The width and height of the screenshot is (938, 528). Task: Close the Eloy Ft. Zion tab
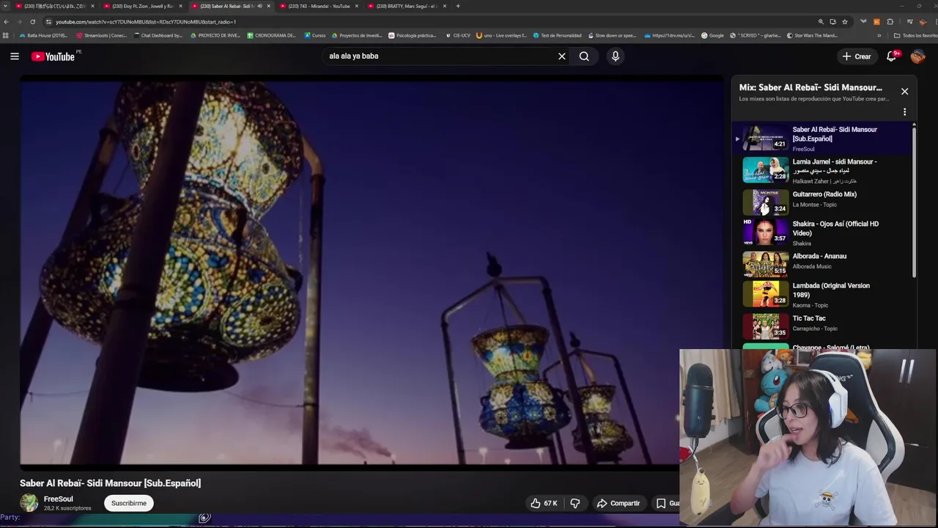pyautogui.click(x=180, y=6)
